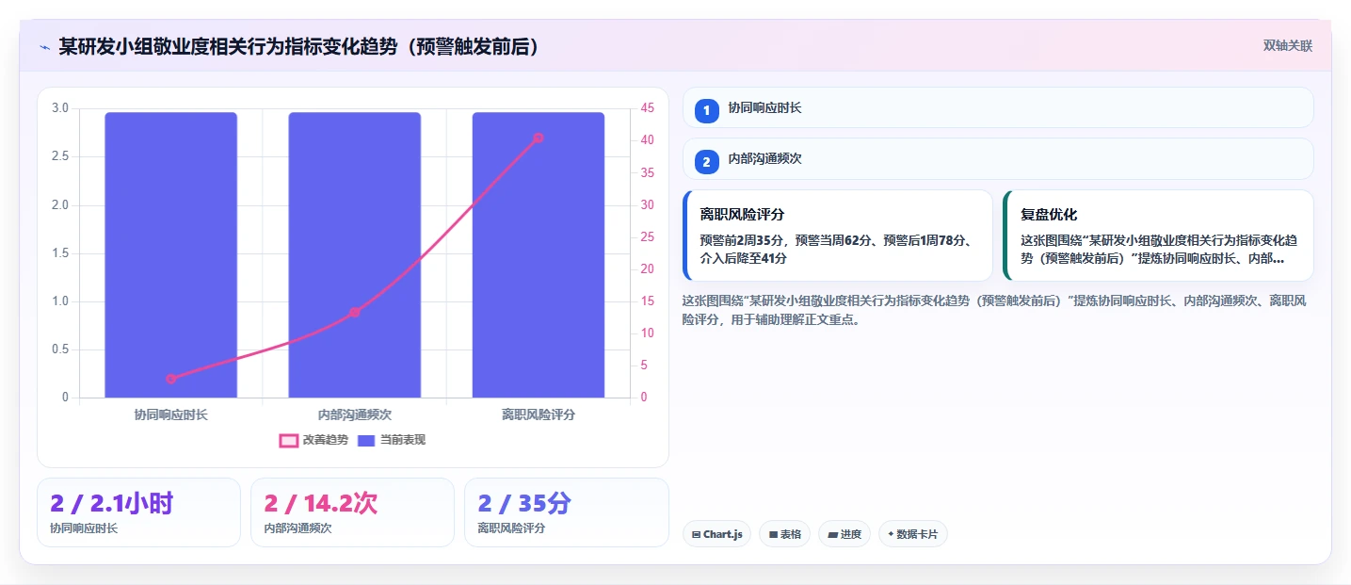The width and height of the screenshot is (1351, 585).
Task: Click the icon inside the Chart.js tag
Action: point(696,534)
